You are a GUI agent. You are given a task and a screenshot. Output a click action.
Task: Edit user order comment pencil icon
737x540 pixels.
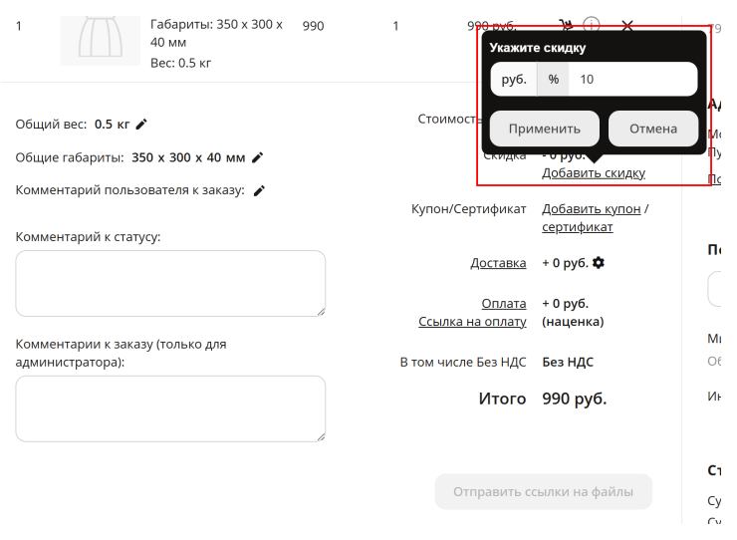point(259,190)
